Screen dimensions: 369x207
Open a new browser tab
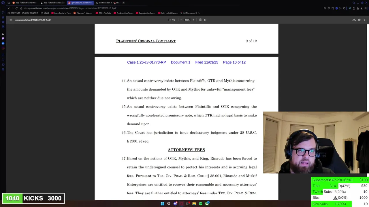click(124, 3)
